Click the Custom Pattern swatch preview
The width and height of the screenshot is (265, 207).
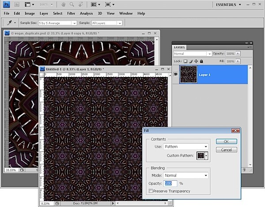click(x=201, y=156)
